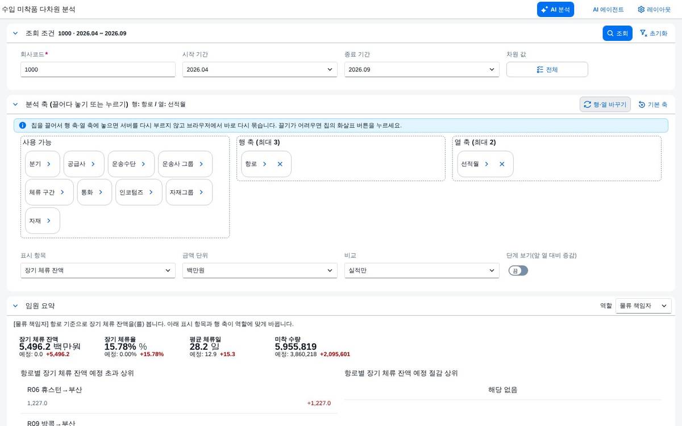Screen dimensions: 682x426
Task: Click the R06 휴스턴→부산 row
Action: tap(179, 398)
